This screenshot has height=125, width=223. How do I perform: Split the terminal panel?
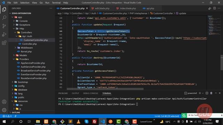coord(207,93)
